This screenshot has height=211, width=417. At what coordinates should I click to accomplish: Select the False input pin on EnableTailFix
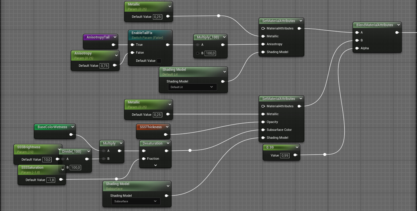pos(132,52)
